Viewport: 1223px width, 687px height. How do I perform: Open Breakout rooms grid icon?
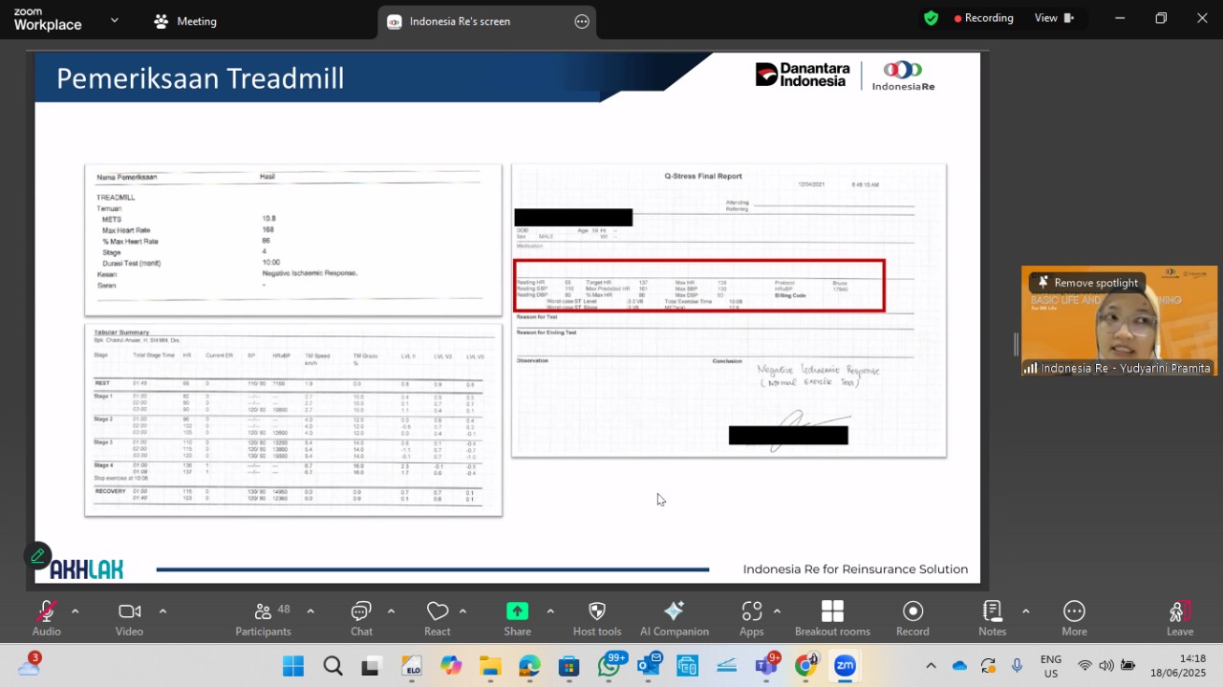832,612
